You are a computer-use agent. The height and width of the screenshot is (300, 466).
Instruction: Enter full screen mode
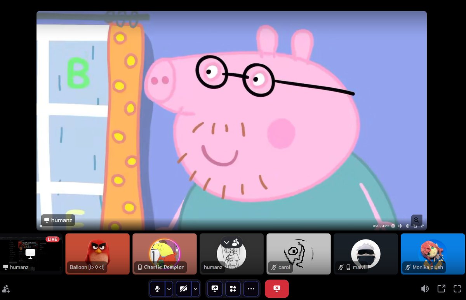pyautogui.click(x=457, y=289)
